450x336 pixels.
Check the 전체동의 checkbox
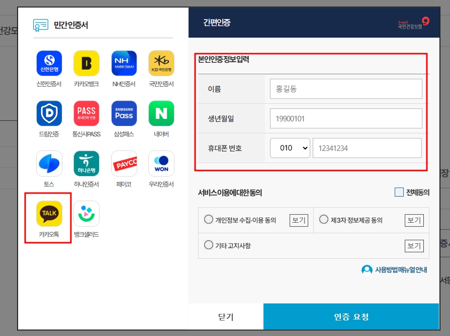(399, 193)
